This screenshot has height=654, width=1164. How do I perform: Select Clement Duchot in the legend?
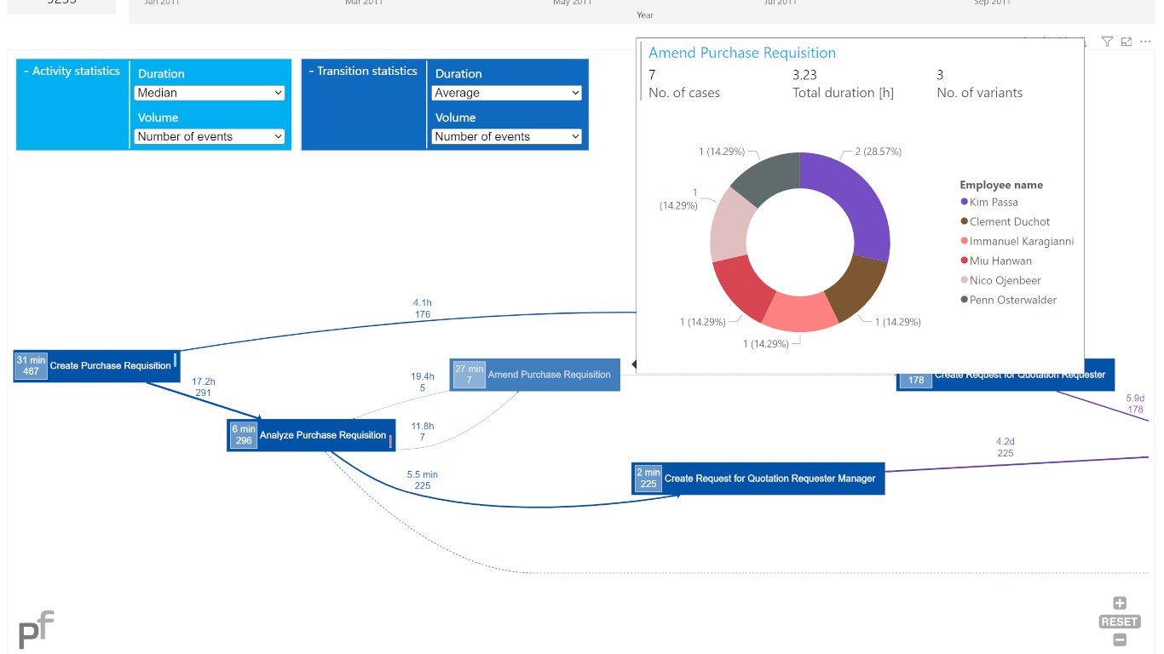point(1005,221)
